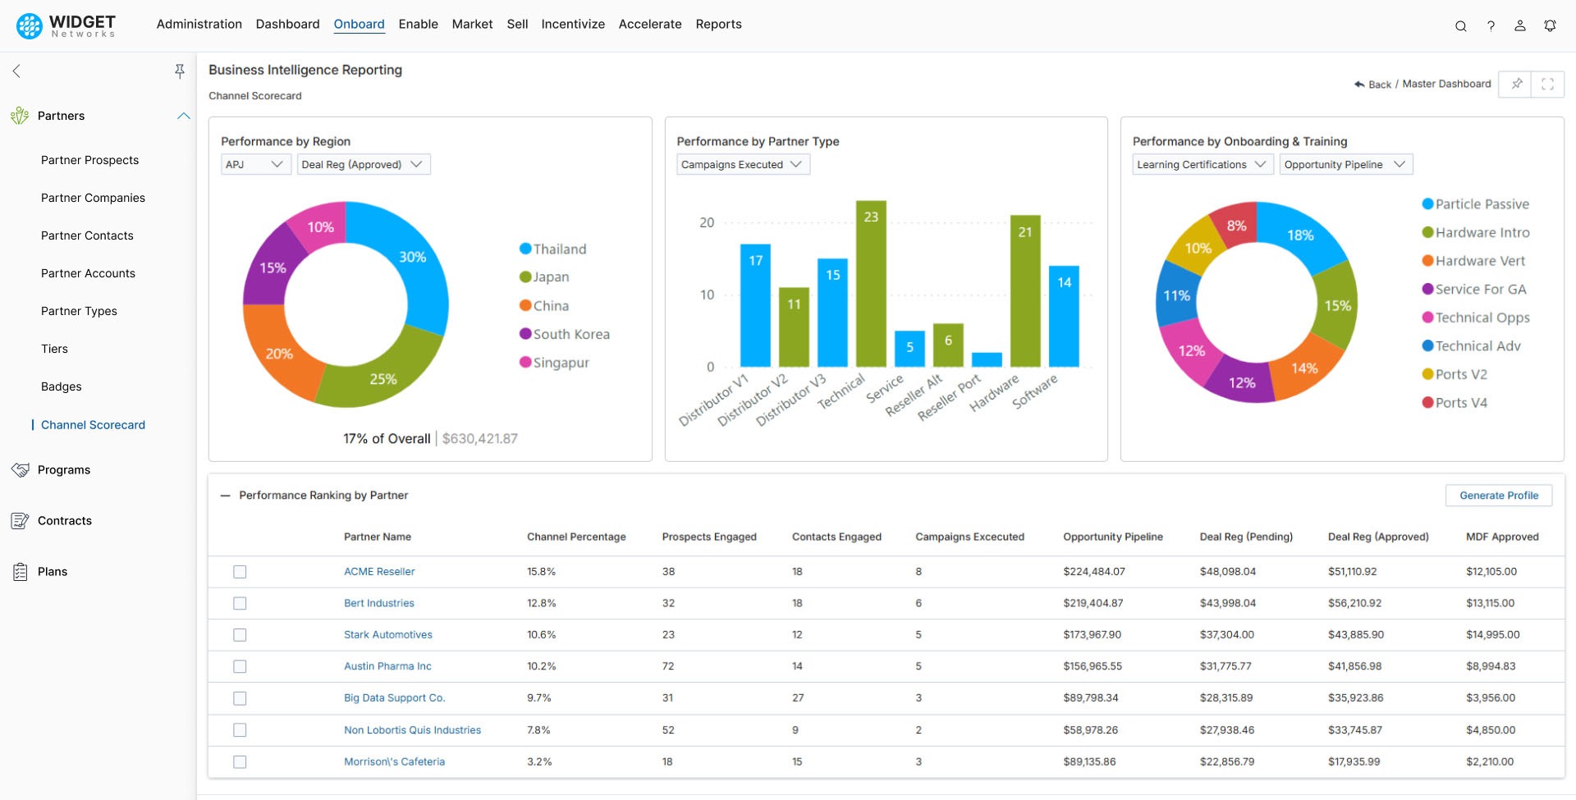Open the APJ region dropdown
This screenshot has height=800, width=1576.
pyautogui.click(x=255, y=164)
